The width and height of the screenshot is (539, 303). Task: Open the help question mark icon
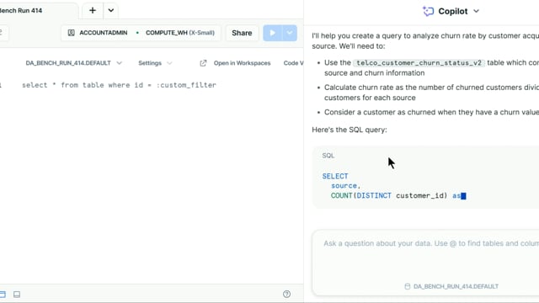coord(286,294)
